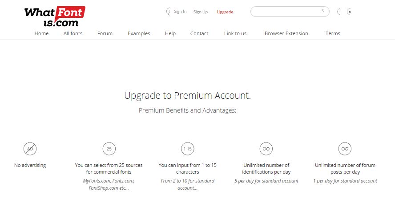The height and width of the screenshot is (203, 395).
Task: Go to All fonts page
Action: tap(73, 33)
